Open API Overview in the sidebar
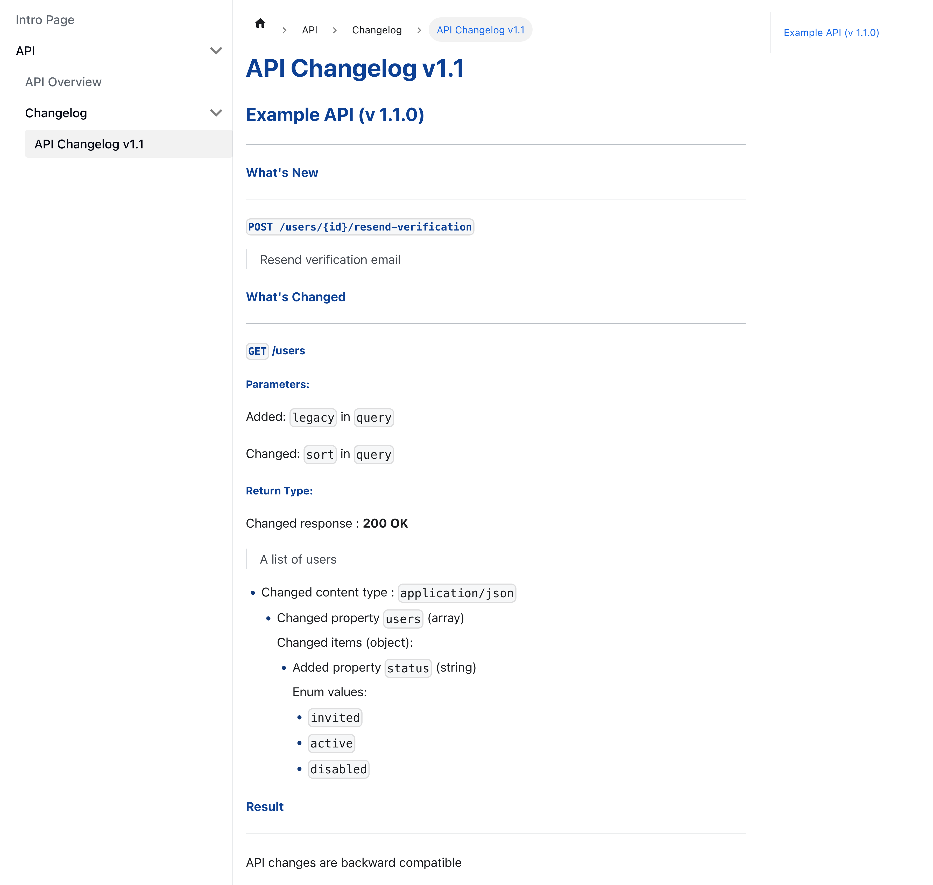 coord(63,82)
